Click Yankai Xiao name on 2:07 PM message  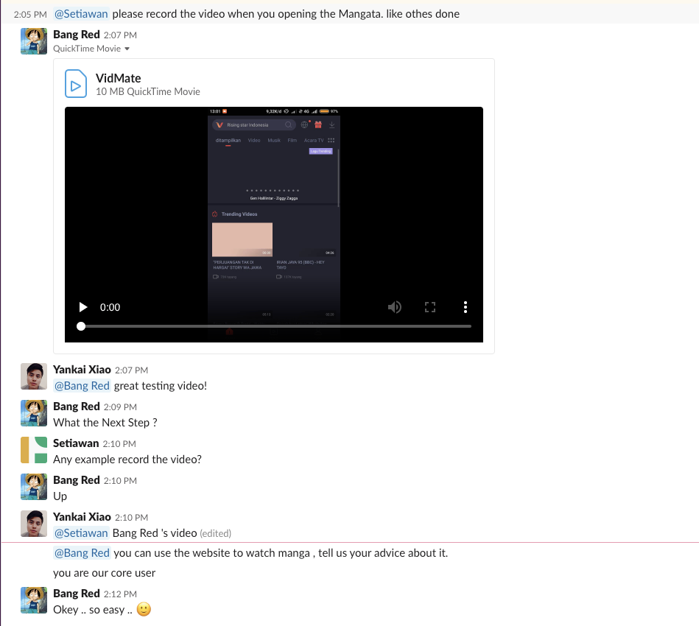click(82, 370)
